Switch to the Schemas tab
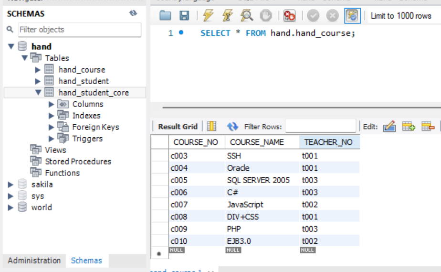441x272 pixels. (x=86, y=261)
